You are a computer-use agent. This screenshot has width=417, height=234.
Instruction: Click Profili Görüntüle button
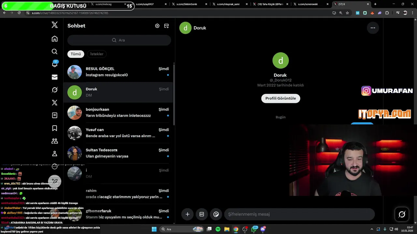280,98
